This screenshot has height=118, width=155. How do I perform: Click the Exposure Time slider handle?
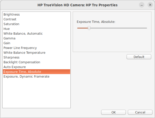89,28
